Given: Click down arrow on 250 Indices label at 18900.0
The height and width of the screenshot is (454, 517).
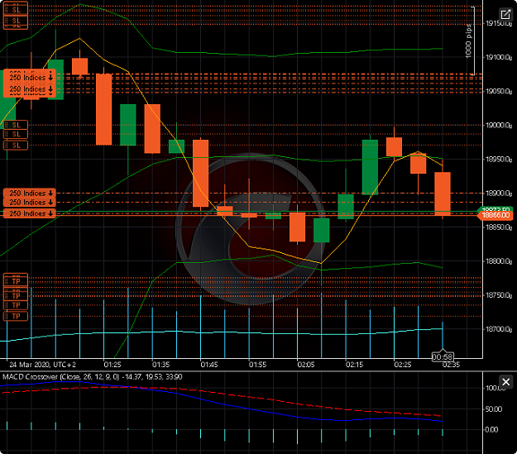Looking at the screenshot, I should [x=50, y=193].
